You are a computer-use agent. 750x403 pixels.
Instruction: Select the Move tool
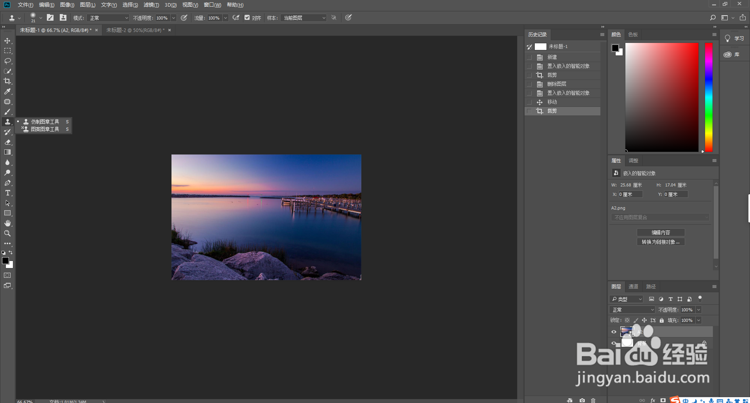[x=7, y=41]
